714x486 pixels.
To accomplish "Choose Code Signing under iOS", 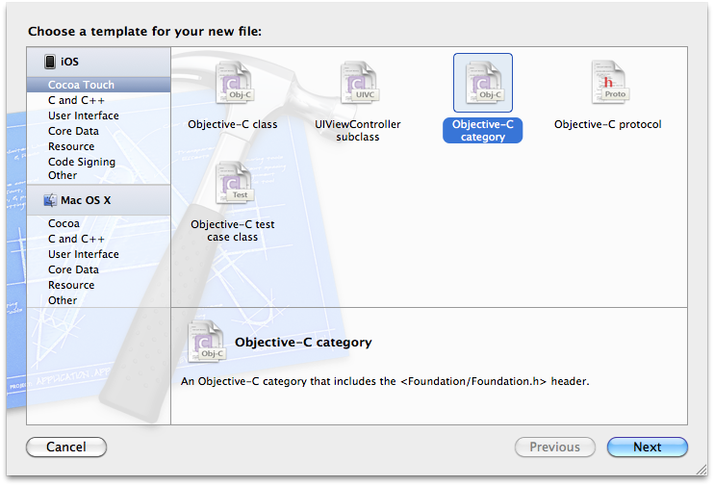I will (x=99, y=162).
